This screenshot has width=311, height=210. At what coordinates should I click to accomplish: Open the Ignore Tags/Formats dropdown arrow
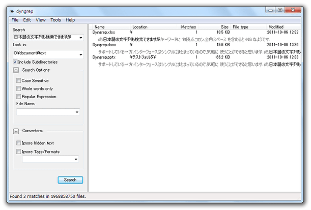pyautogui.click(x=76, y=159)
